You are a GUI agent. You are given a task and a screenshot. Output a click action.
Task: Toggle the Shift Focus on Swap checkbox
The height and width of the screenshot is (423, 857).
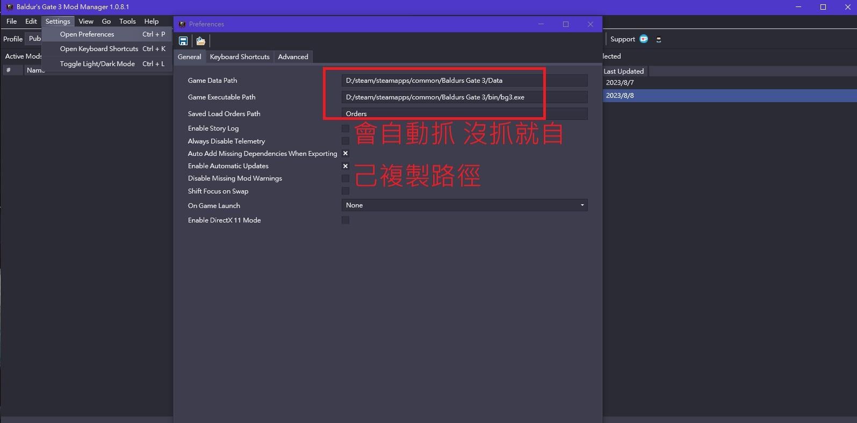(345, 191)
